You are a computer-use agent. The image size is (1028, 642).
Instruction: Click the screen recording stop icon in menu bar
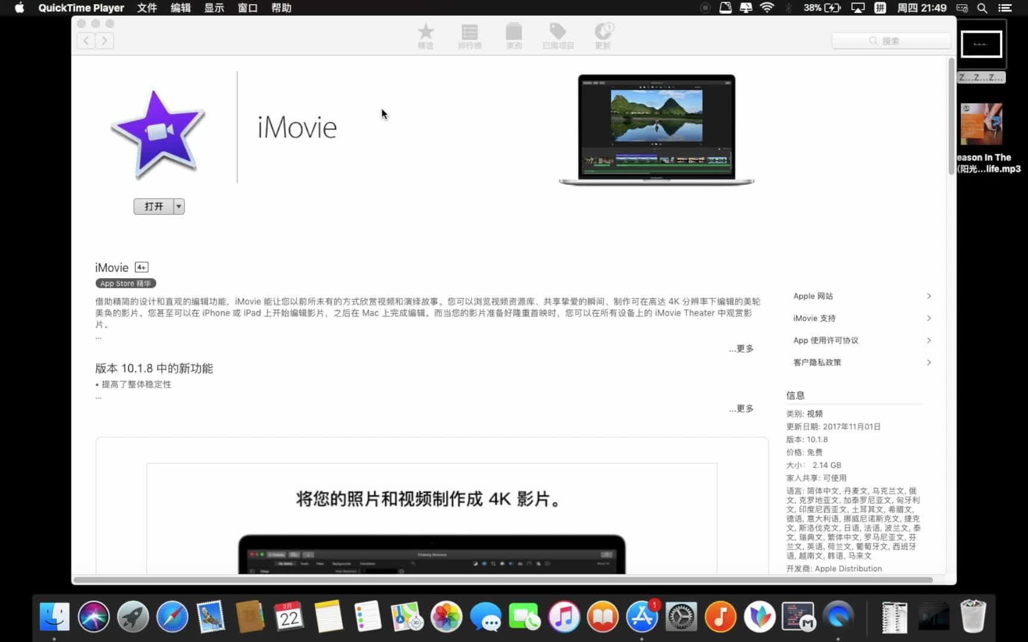click(705, 8)
